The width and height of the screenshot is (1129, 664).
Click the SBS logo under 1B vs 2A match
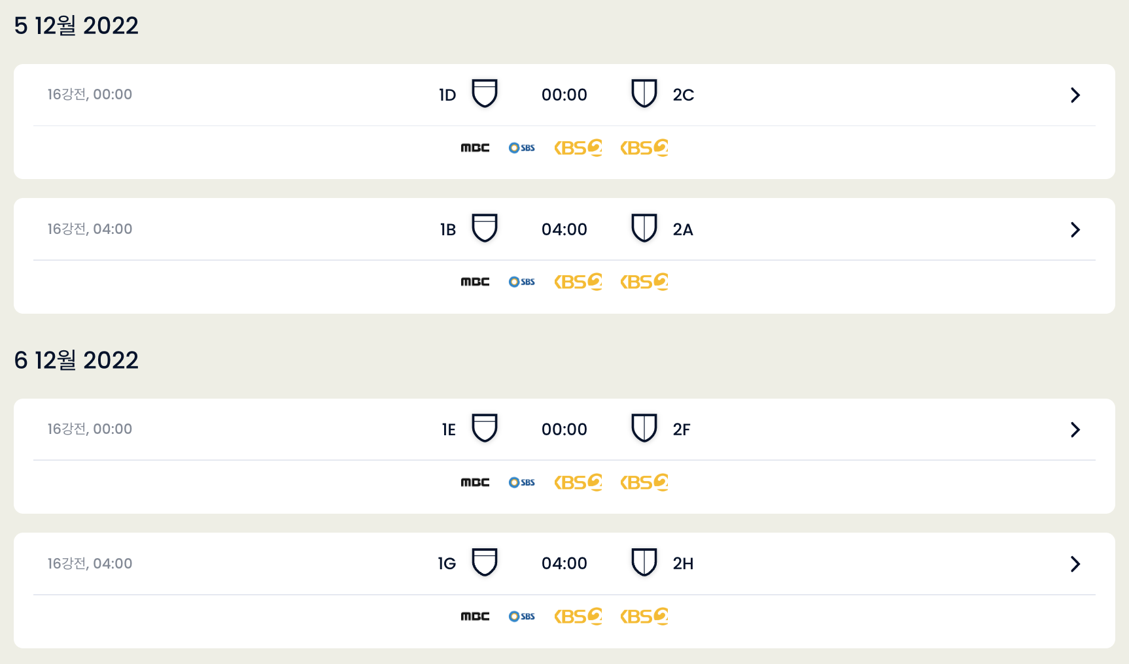point(522,282)
